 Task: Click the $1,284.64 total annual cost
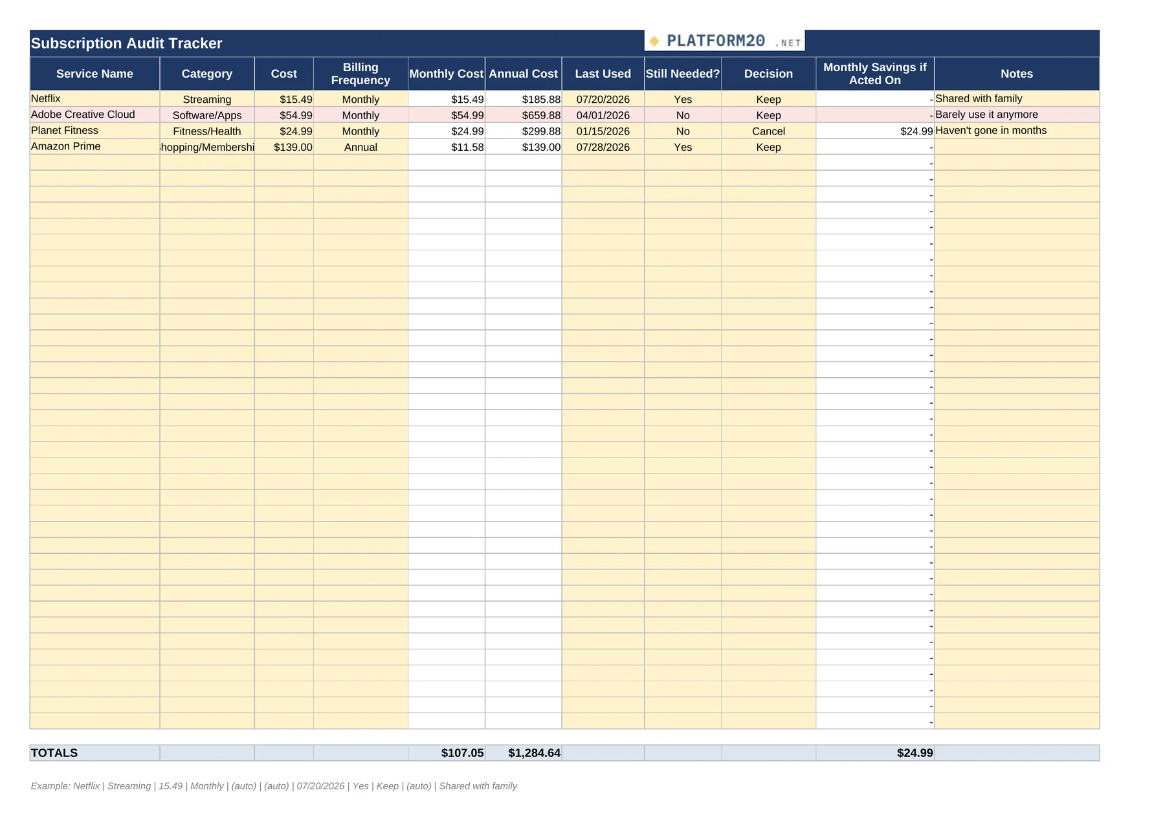[x=524, y=753]
